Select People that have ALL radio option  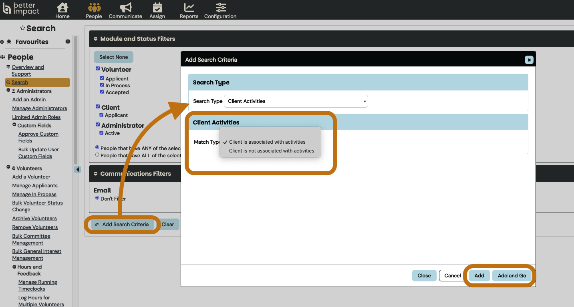[97, 155]
